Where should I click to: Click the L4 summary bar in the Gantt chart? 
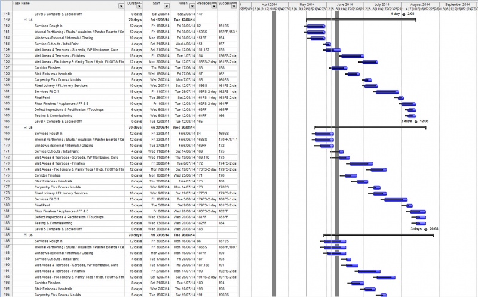coord(361,20)
